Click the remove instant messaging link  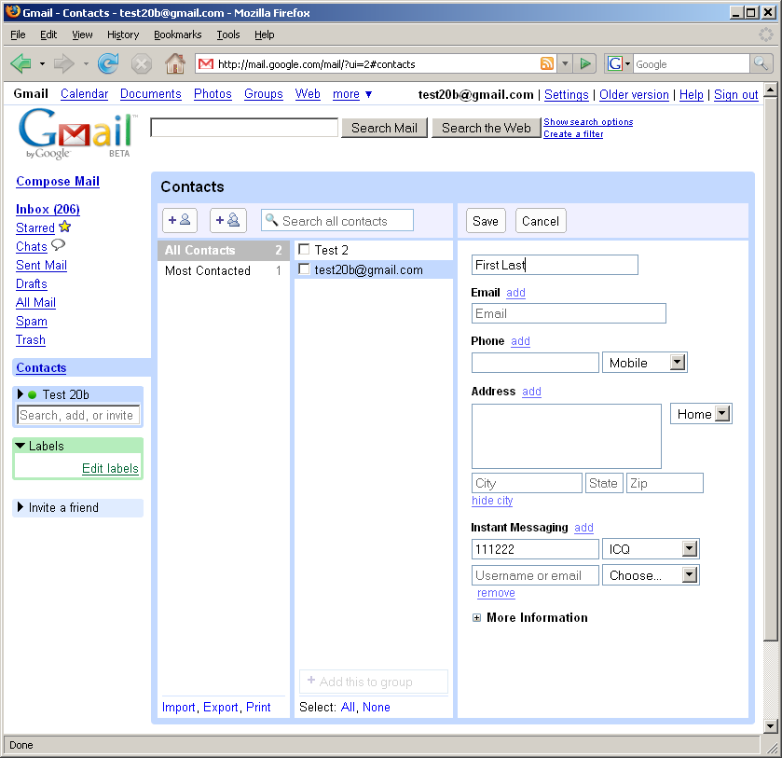coord(496,593)
